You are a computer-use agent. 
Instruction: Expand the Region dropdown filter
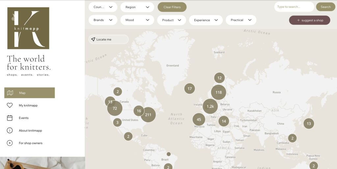pyautogui.click(x=137, y=7)
